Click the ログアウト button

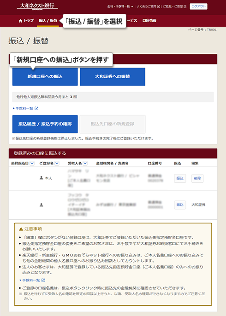point(198,6)
